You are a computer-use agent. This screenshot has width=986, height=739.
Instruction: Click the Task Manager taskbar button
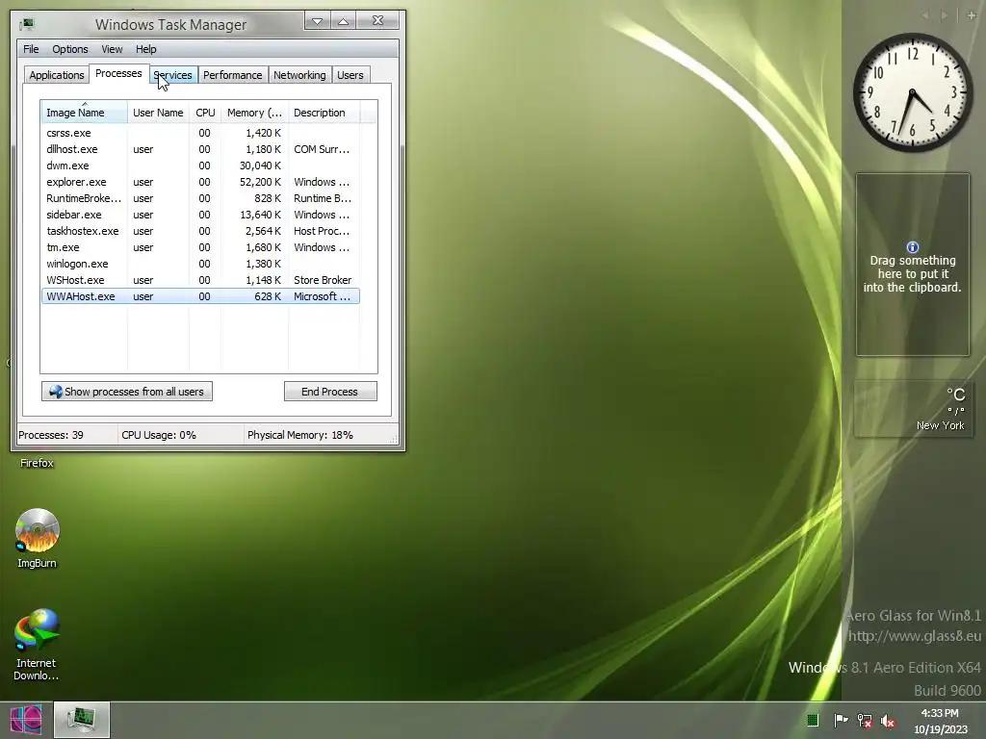click(x=82, y=720)
